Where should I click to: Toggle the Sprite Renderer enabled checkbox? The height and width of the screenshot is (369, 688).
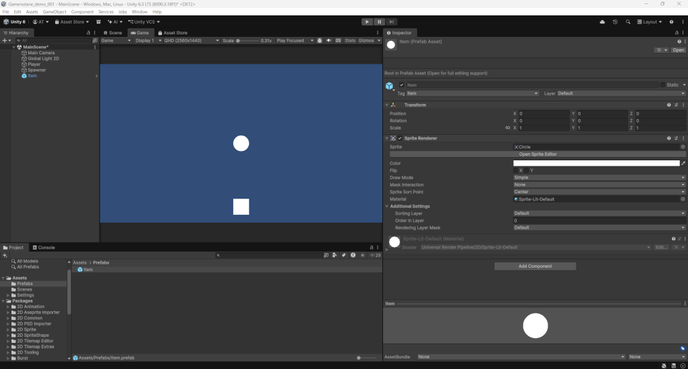point(400,138)
